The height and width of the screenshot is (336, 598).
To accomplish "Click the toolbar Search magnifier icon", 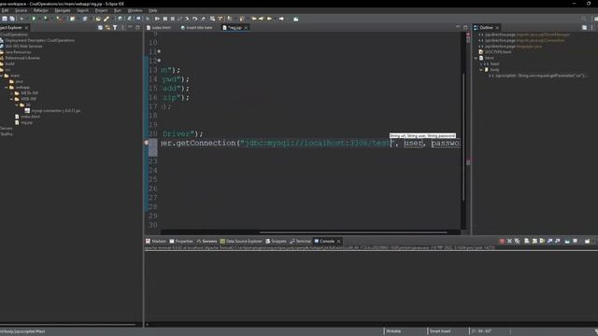I will click(x=584, y=19).
